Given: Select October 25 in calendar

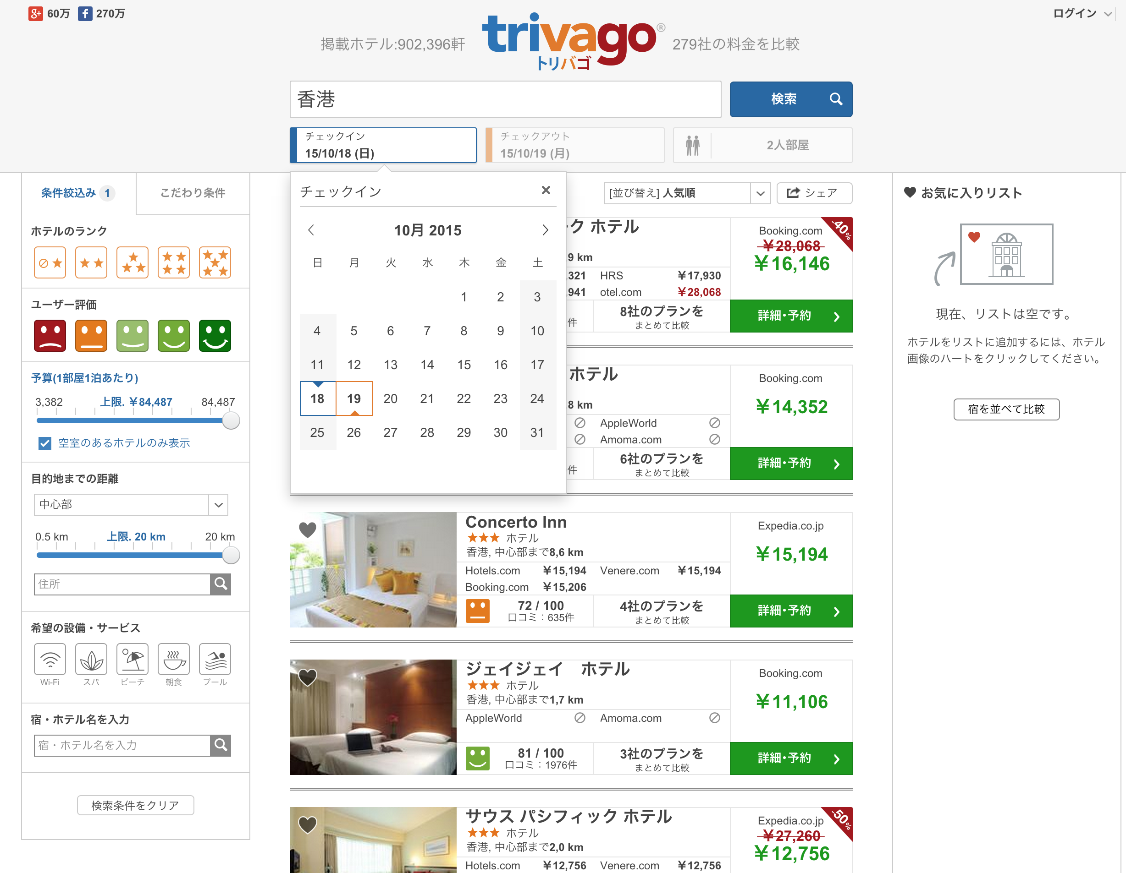Looking at the screenshot, I should click(x=318, y=433).
